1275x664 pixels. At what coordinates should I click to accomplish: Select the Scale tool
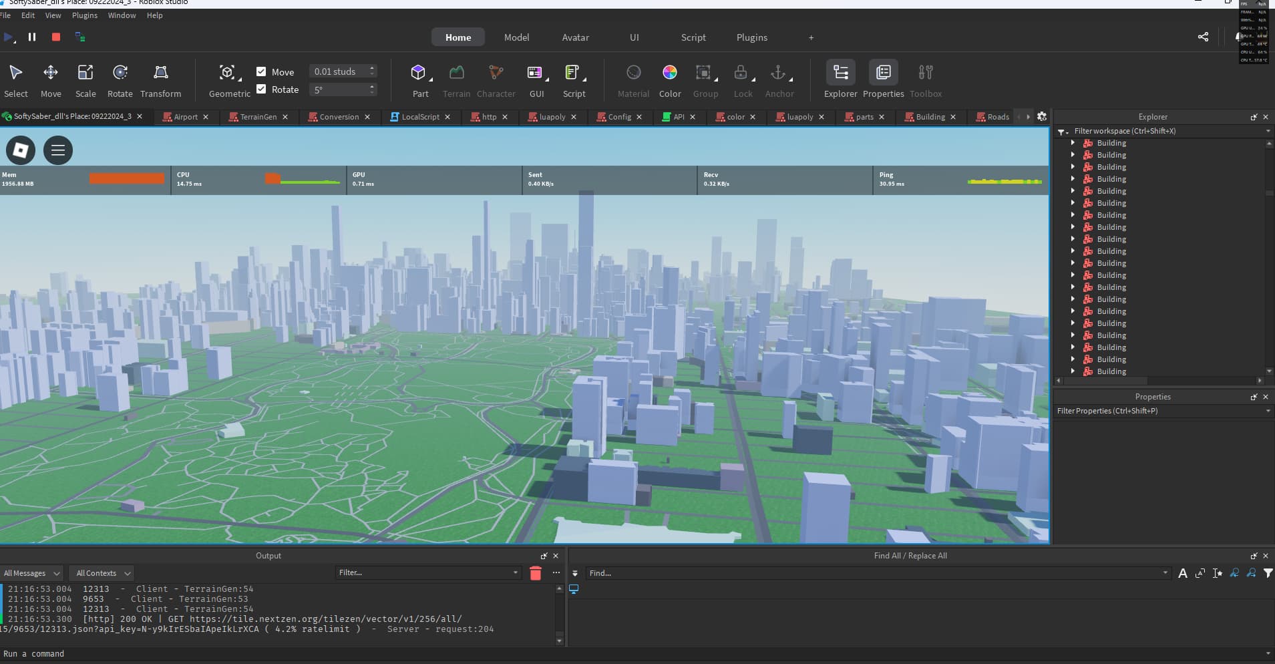pos(85,73)
